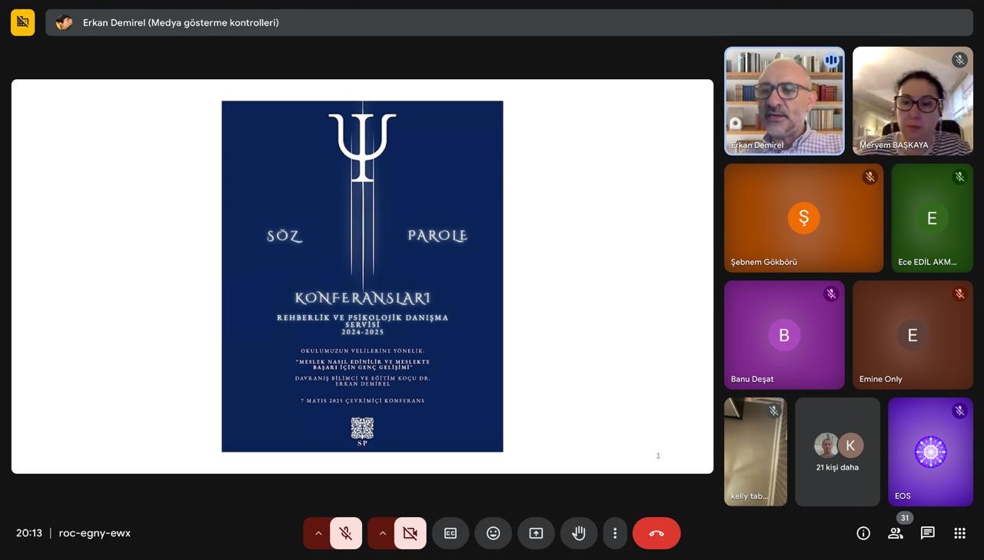Open the '21 kişi daha' participants tile
This screenshot has height=560, width=984.
(837, 452)
